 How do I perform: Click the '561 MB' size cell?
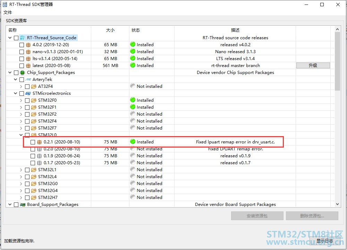point(110,66)
